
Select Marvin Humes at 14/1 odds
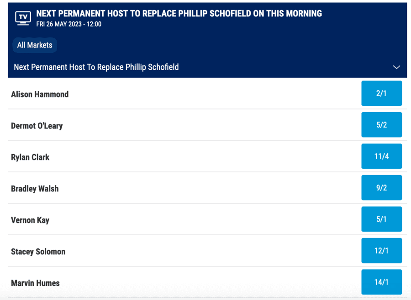coord(381,282)
